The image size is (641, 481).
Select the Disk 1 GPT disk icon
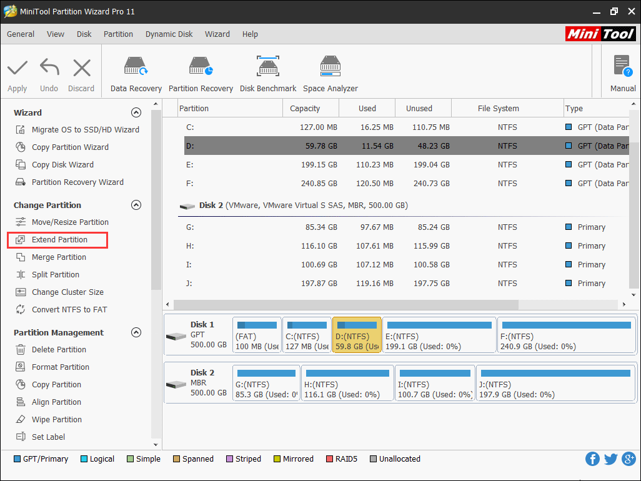[x=177, y=336]
